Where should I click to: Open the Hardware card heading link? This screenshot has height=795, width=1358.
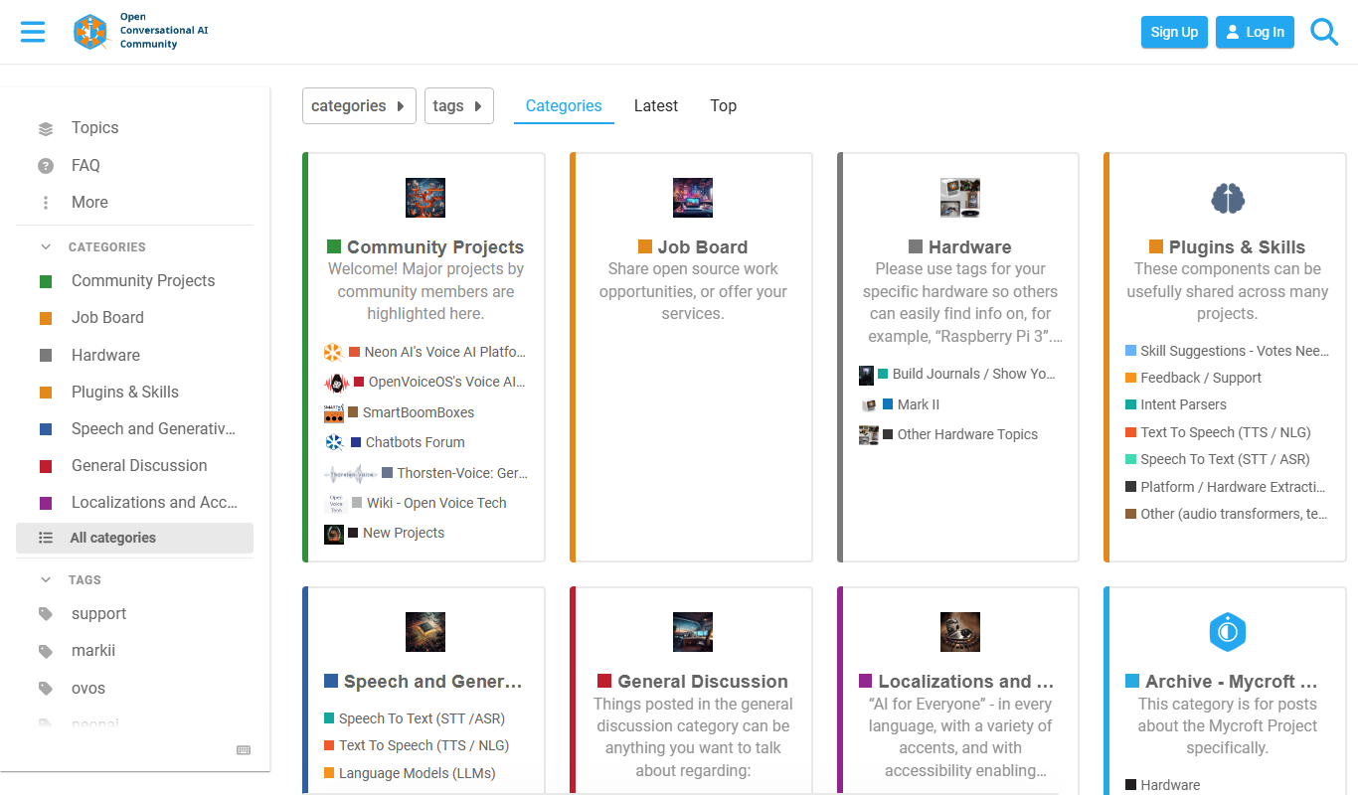970,247
